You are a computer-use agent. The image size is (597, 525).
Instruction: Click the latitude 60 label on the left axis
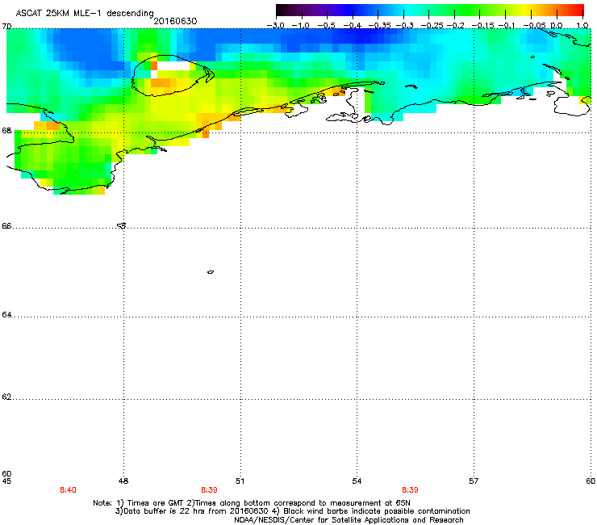click(6, 473)
